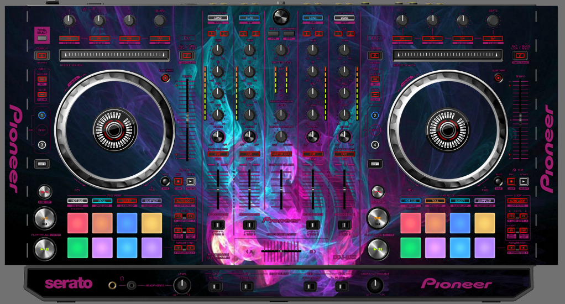Click the front-panel headphones LEVEL knob

pyautogui.click(x=182, y=285)
